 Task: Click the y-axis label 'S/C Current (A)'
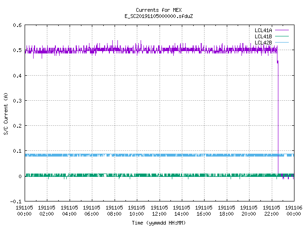pyautogui.click(x=6, y=113)
